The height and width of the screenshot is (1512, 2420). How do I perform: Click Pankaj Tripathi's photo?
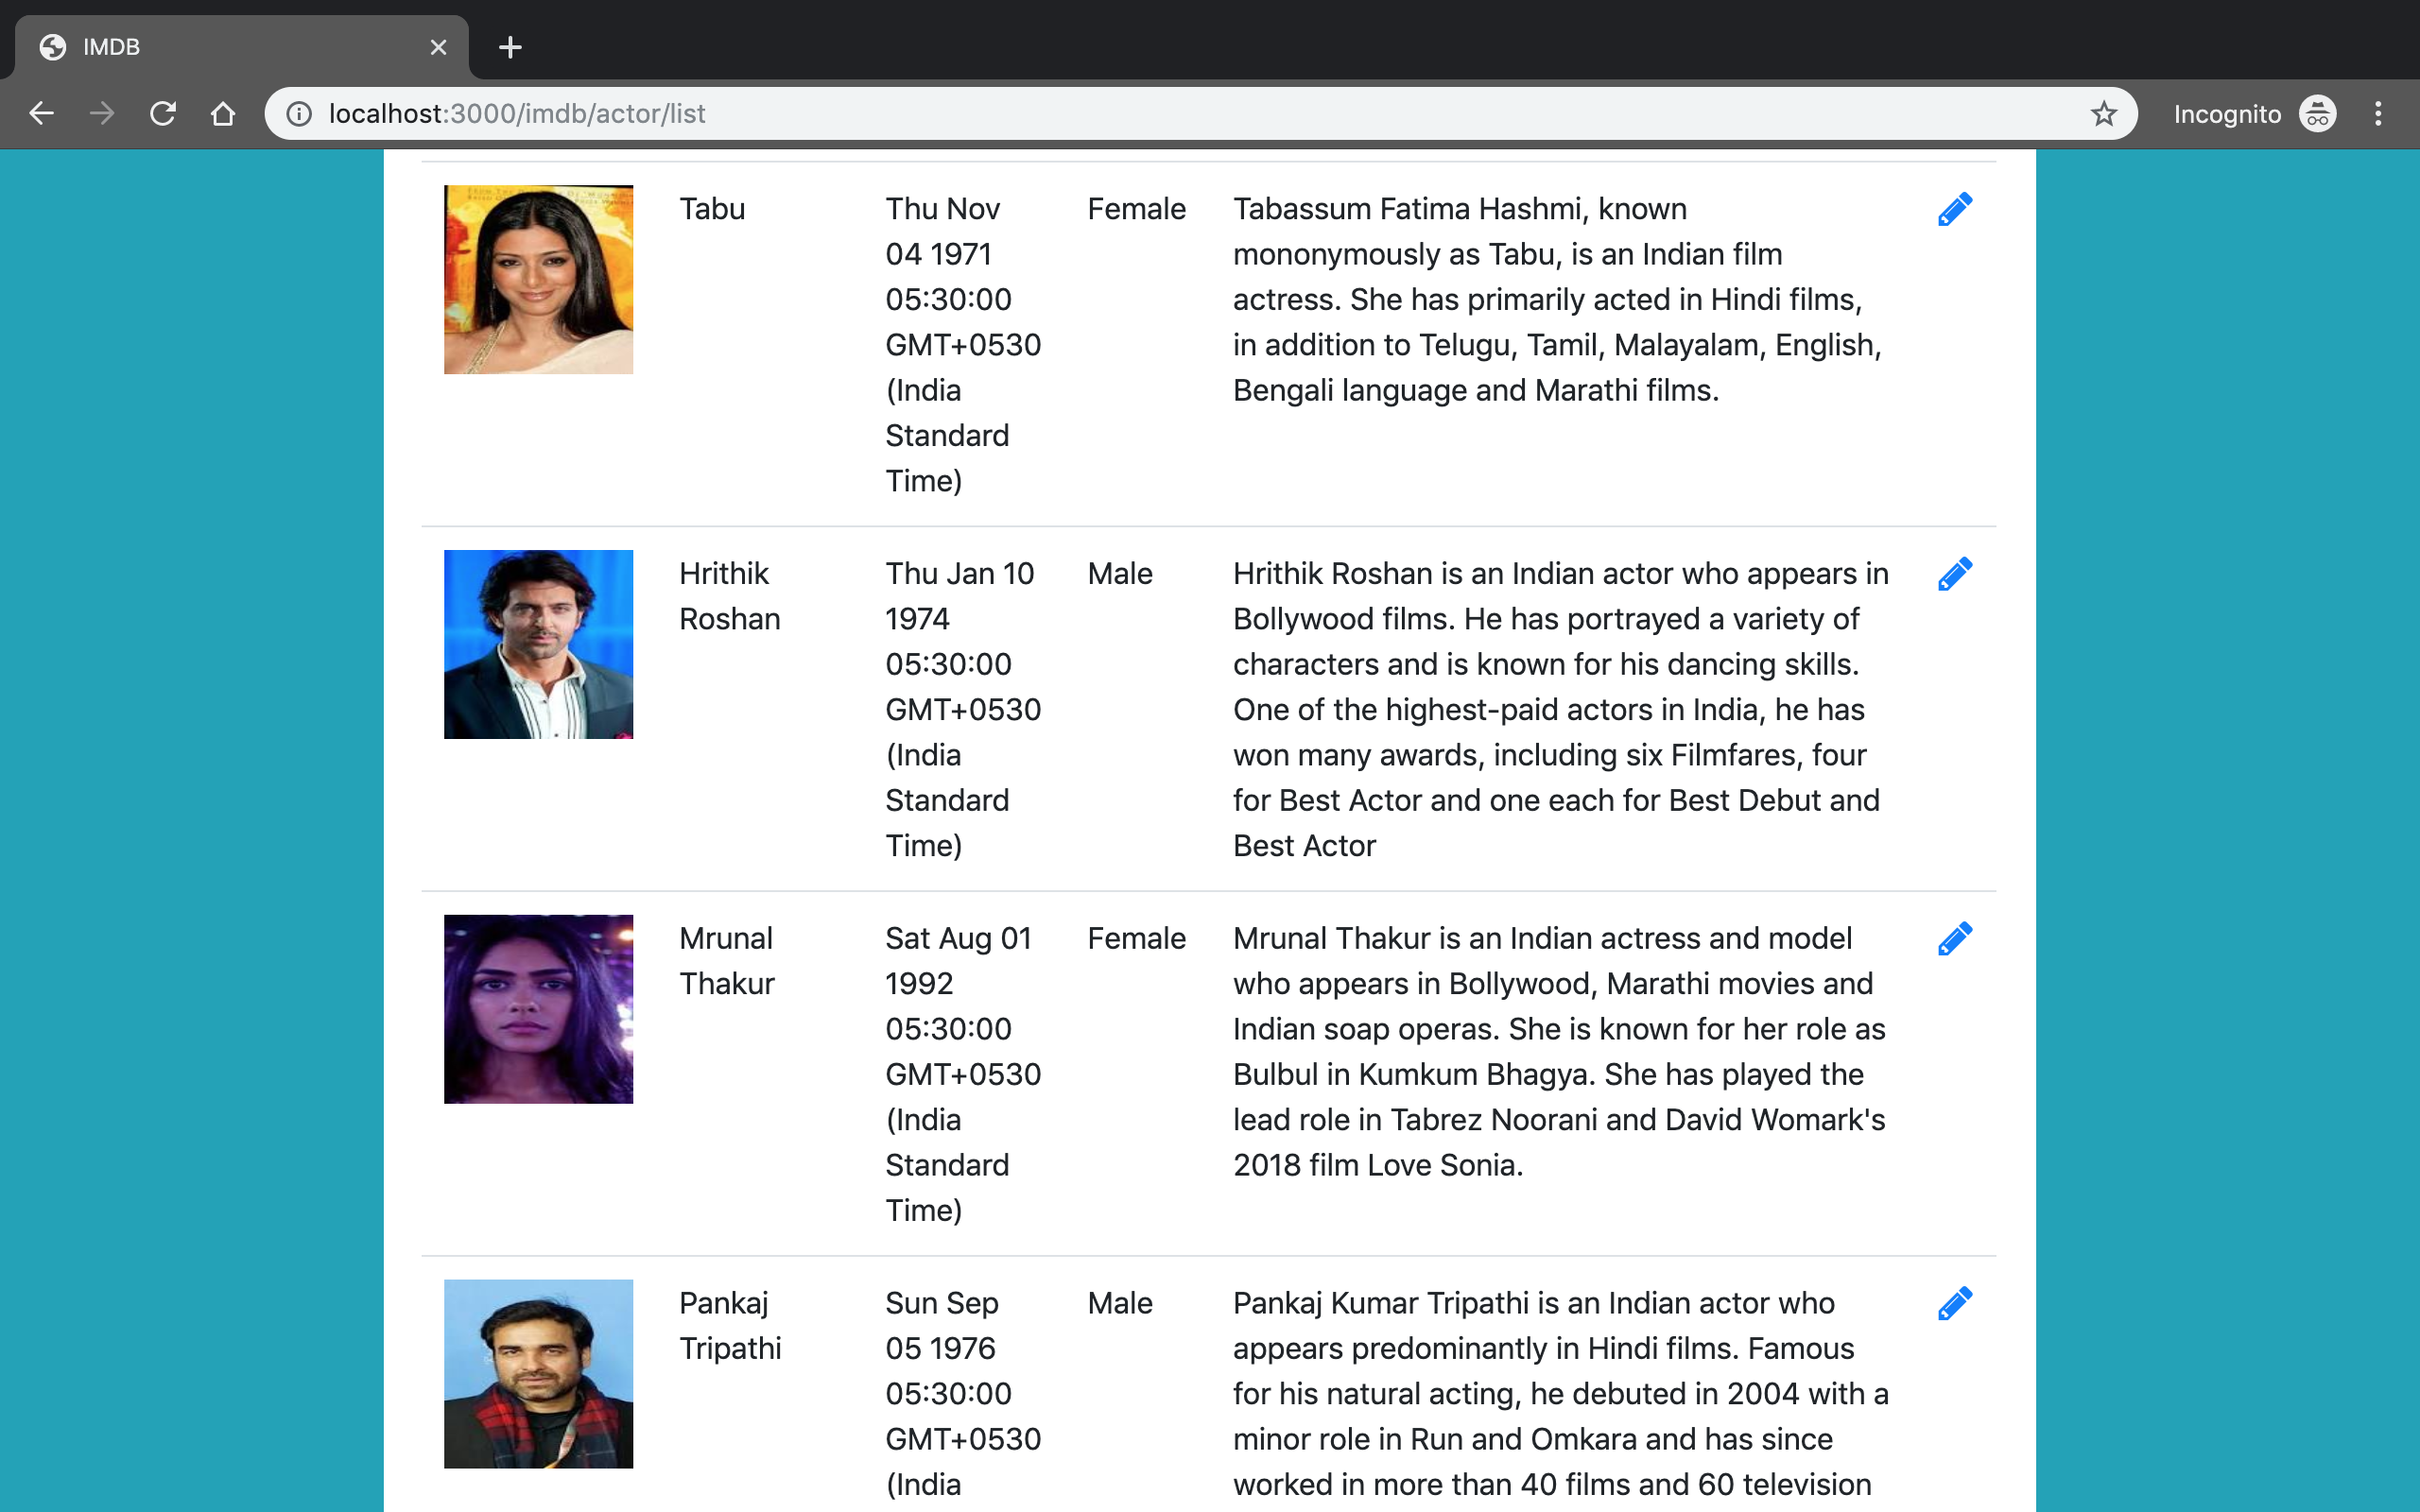click(x=537, y=1373)
